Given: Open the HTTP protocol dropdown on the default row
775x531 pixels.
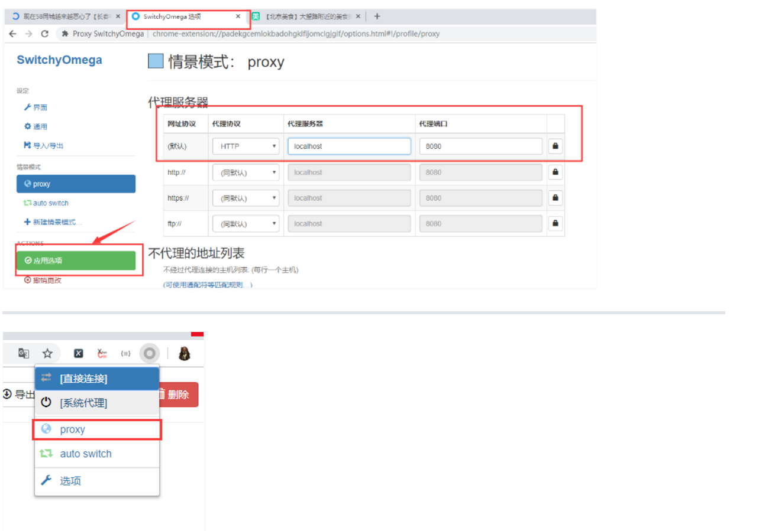Looking at the screenshot, I should coord(245,146).
